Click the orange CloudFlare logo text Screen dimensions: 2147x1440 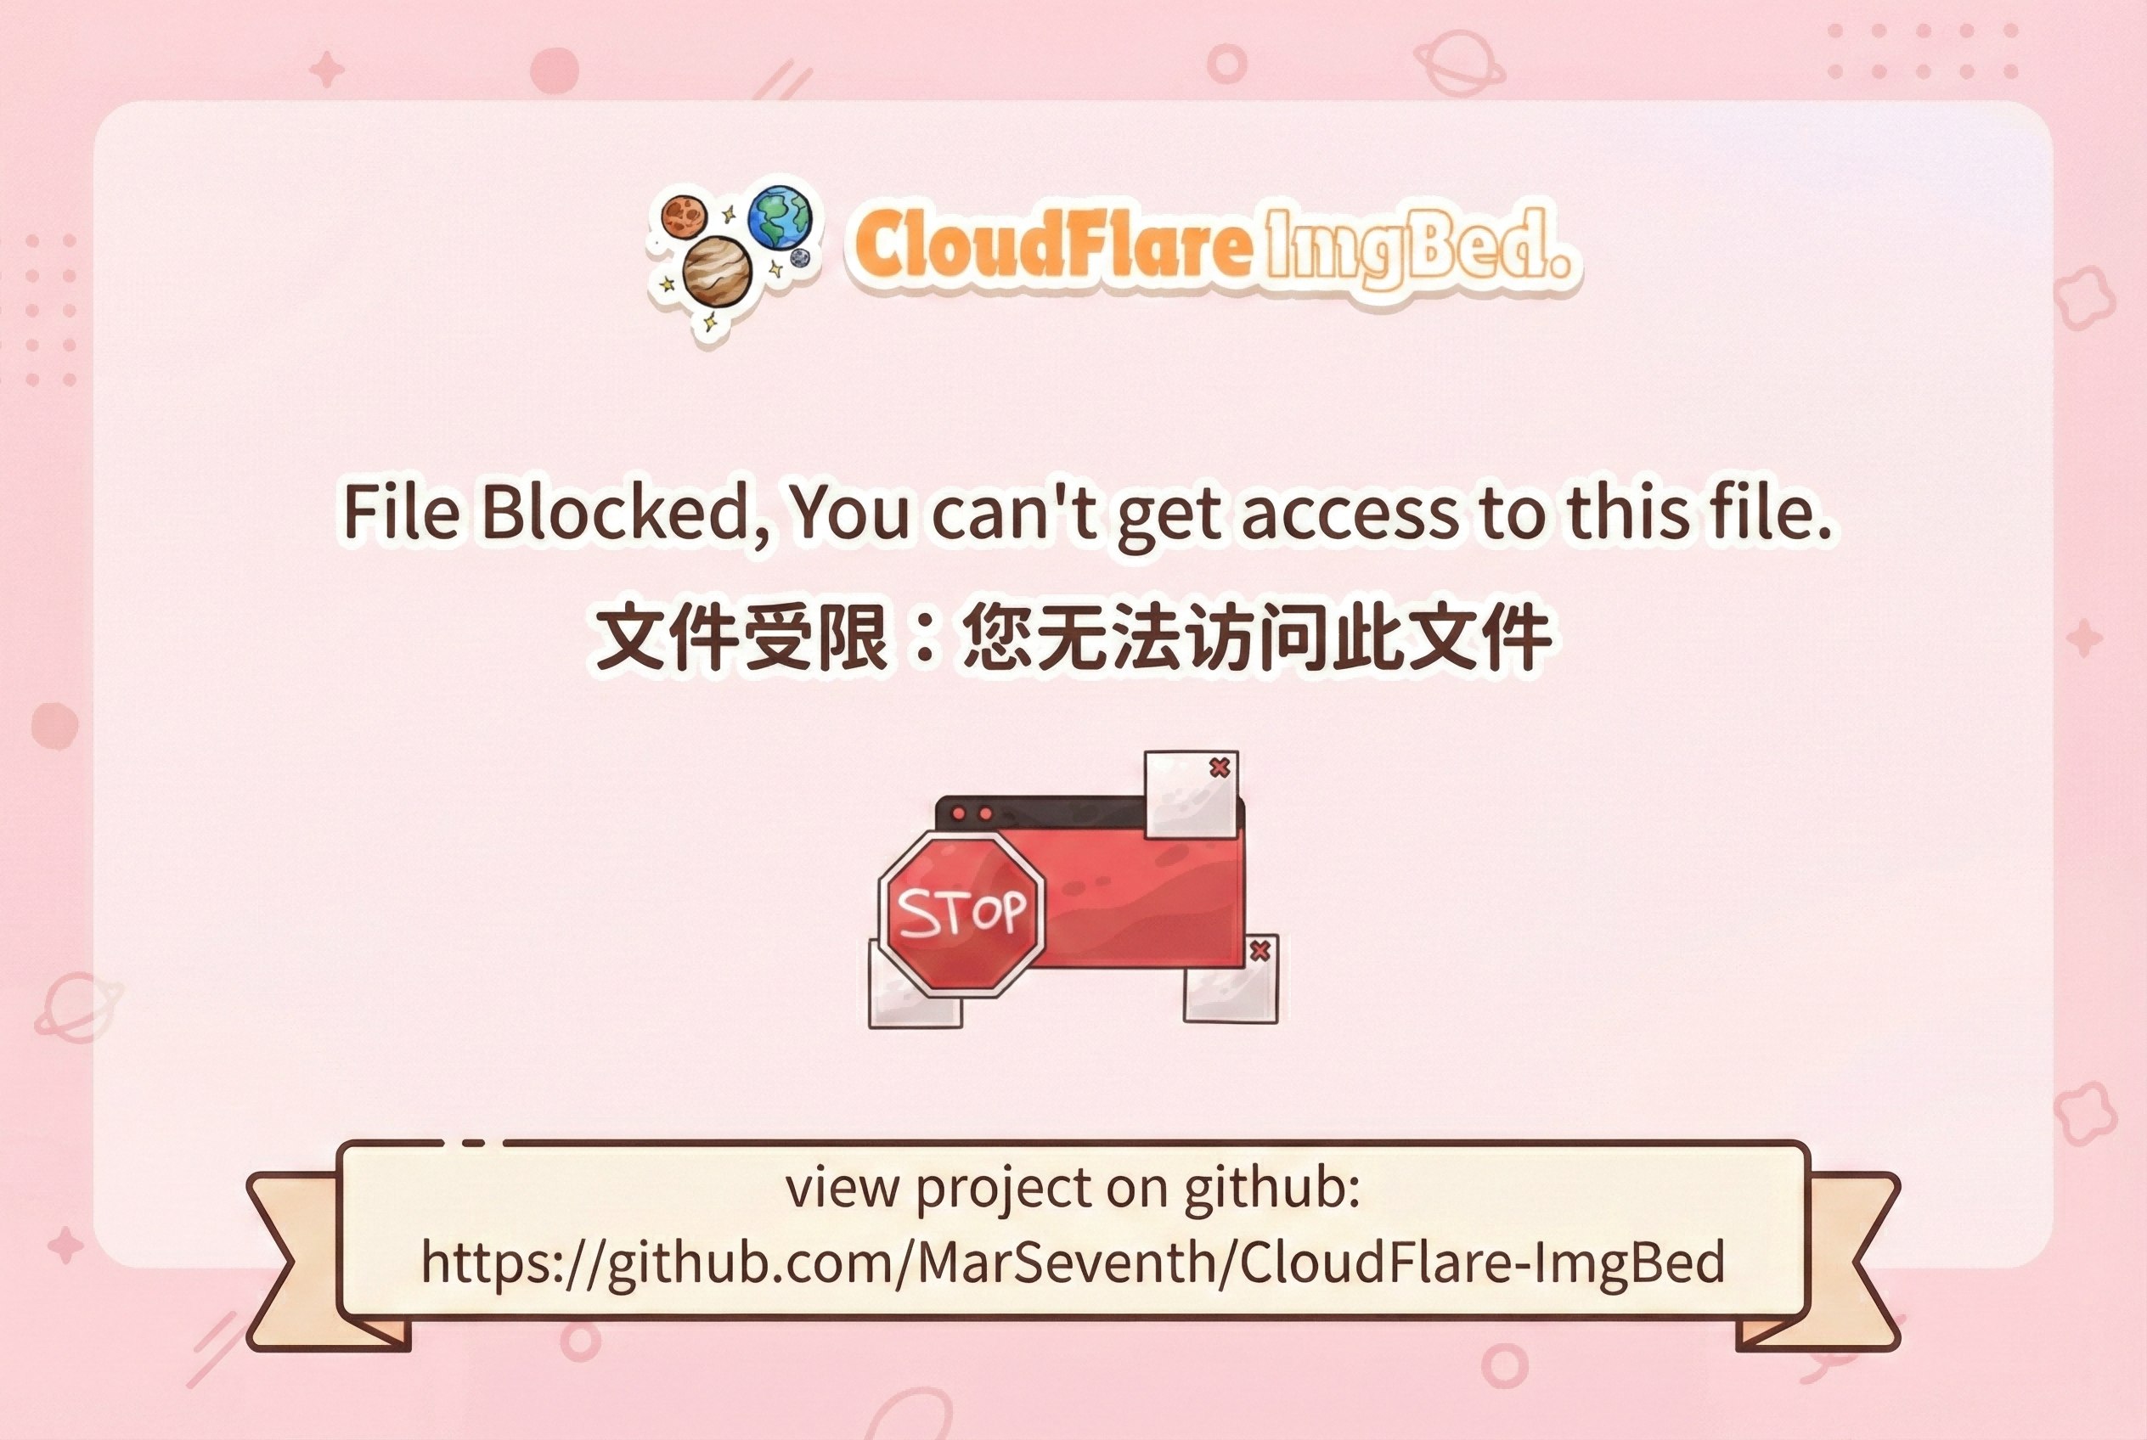1049,245
